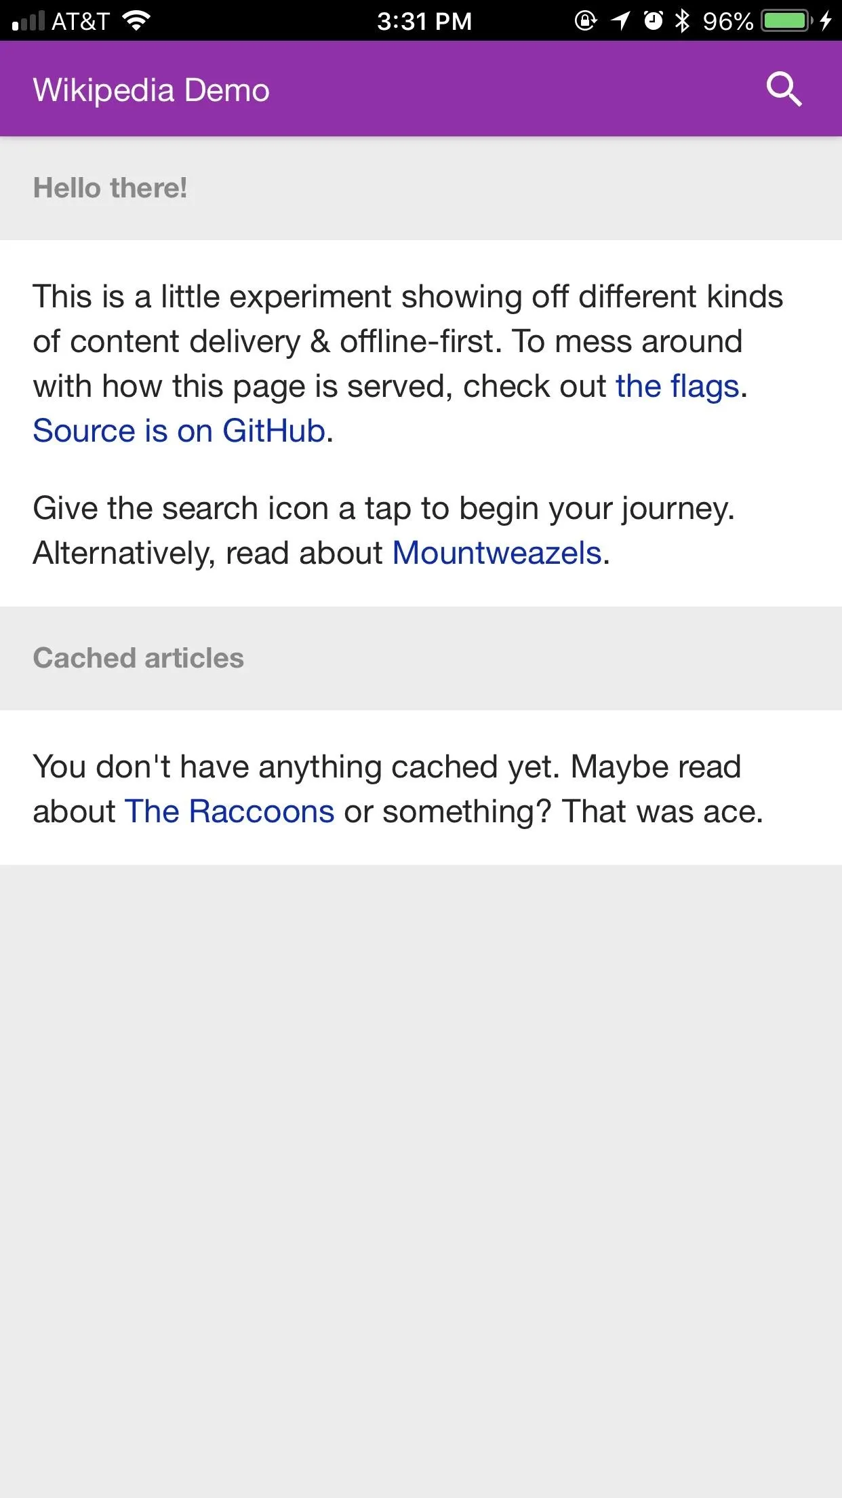Viewport: 842px width, 1498px height.
Task: Tap the alarm clock status icon
Action: tap(653, 21)
